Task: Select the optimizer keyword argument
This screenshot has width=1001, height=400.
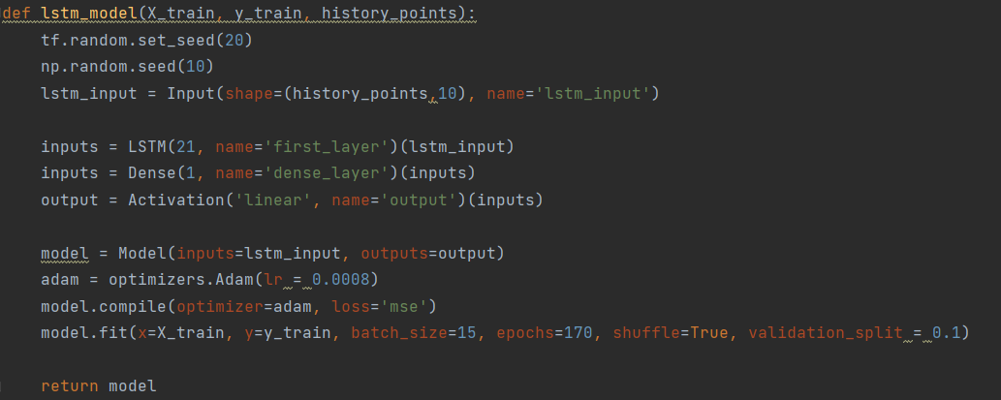Action: [x=220, y=307]
